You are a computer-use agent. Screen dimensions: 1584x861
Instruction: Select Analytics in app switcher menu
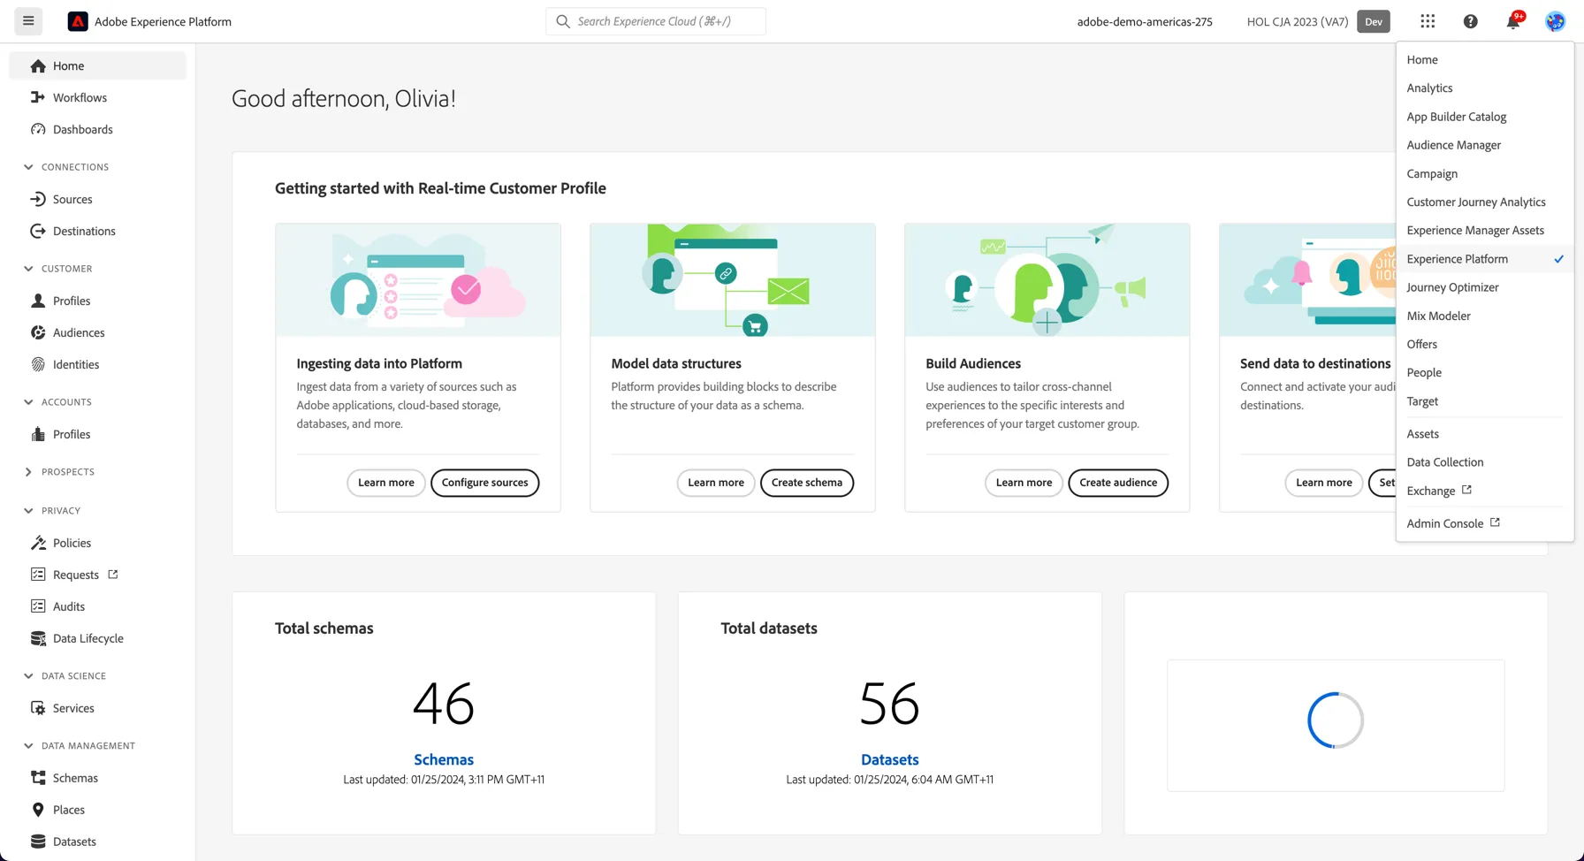click(x=1484, y=88)
